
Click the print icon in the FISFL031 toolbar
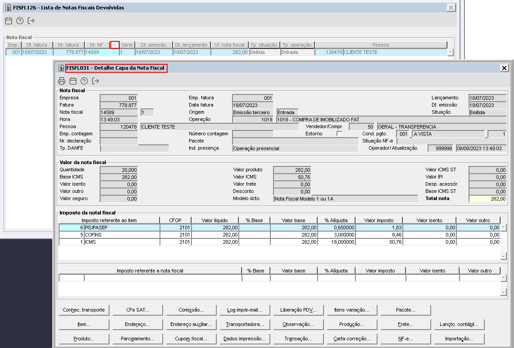pyautogui.click(x=62, y=81)
